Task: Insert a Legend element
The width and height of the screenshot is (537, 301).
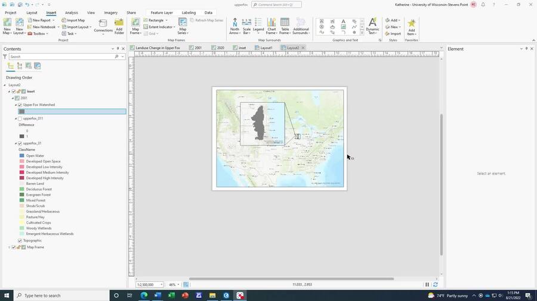Action: (258, 26)
